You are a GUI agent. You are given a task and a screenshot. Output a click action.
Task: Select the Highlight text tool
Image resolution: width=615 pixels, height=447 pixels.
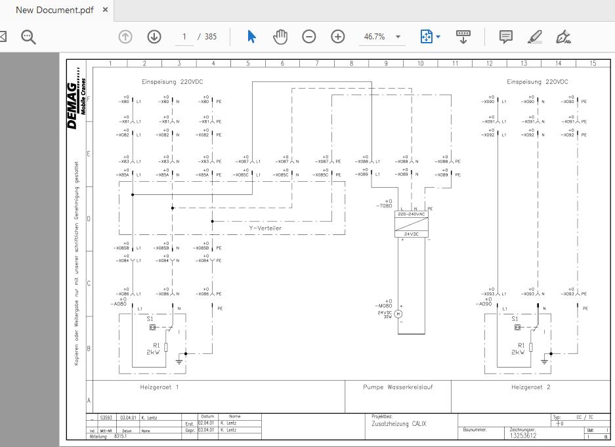[x=534, y=37]
